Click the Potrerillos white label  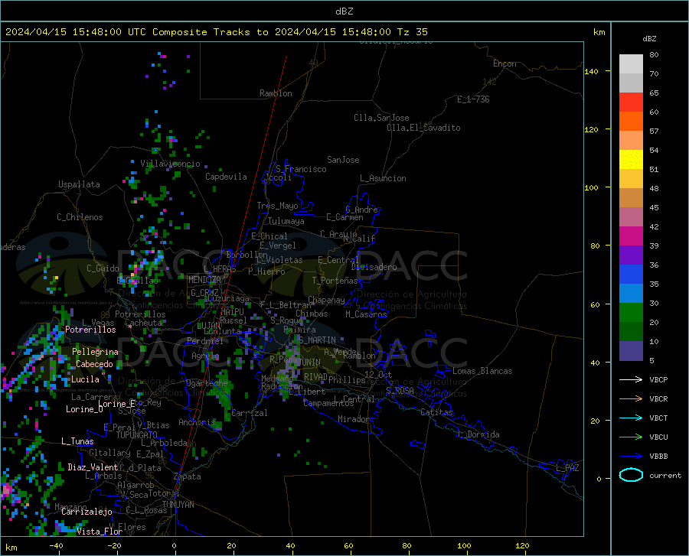click(x=90, y=330)
